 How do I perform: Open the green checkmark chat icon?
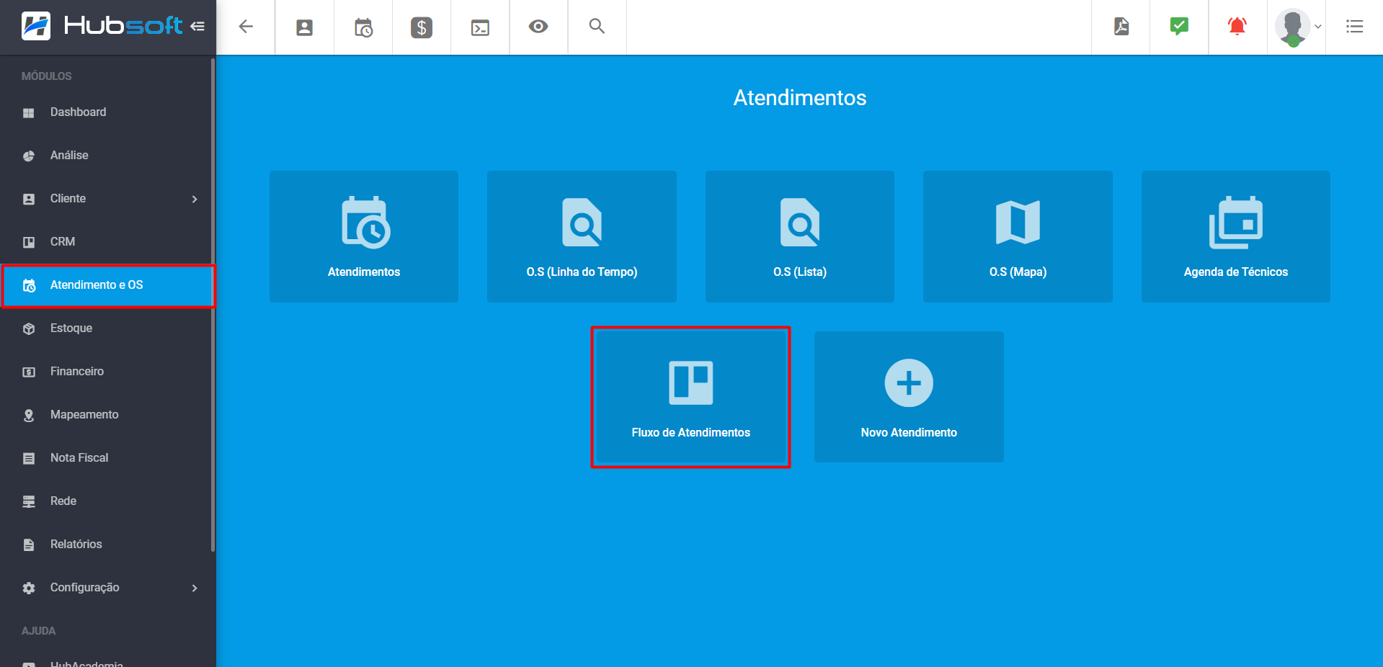point(1179,27)
